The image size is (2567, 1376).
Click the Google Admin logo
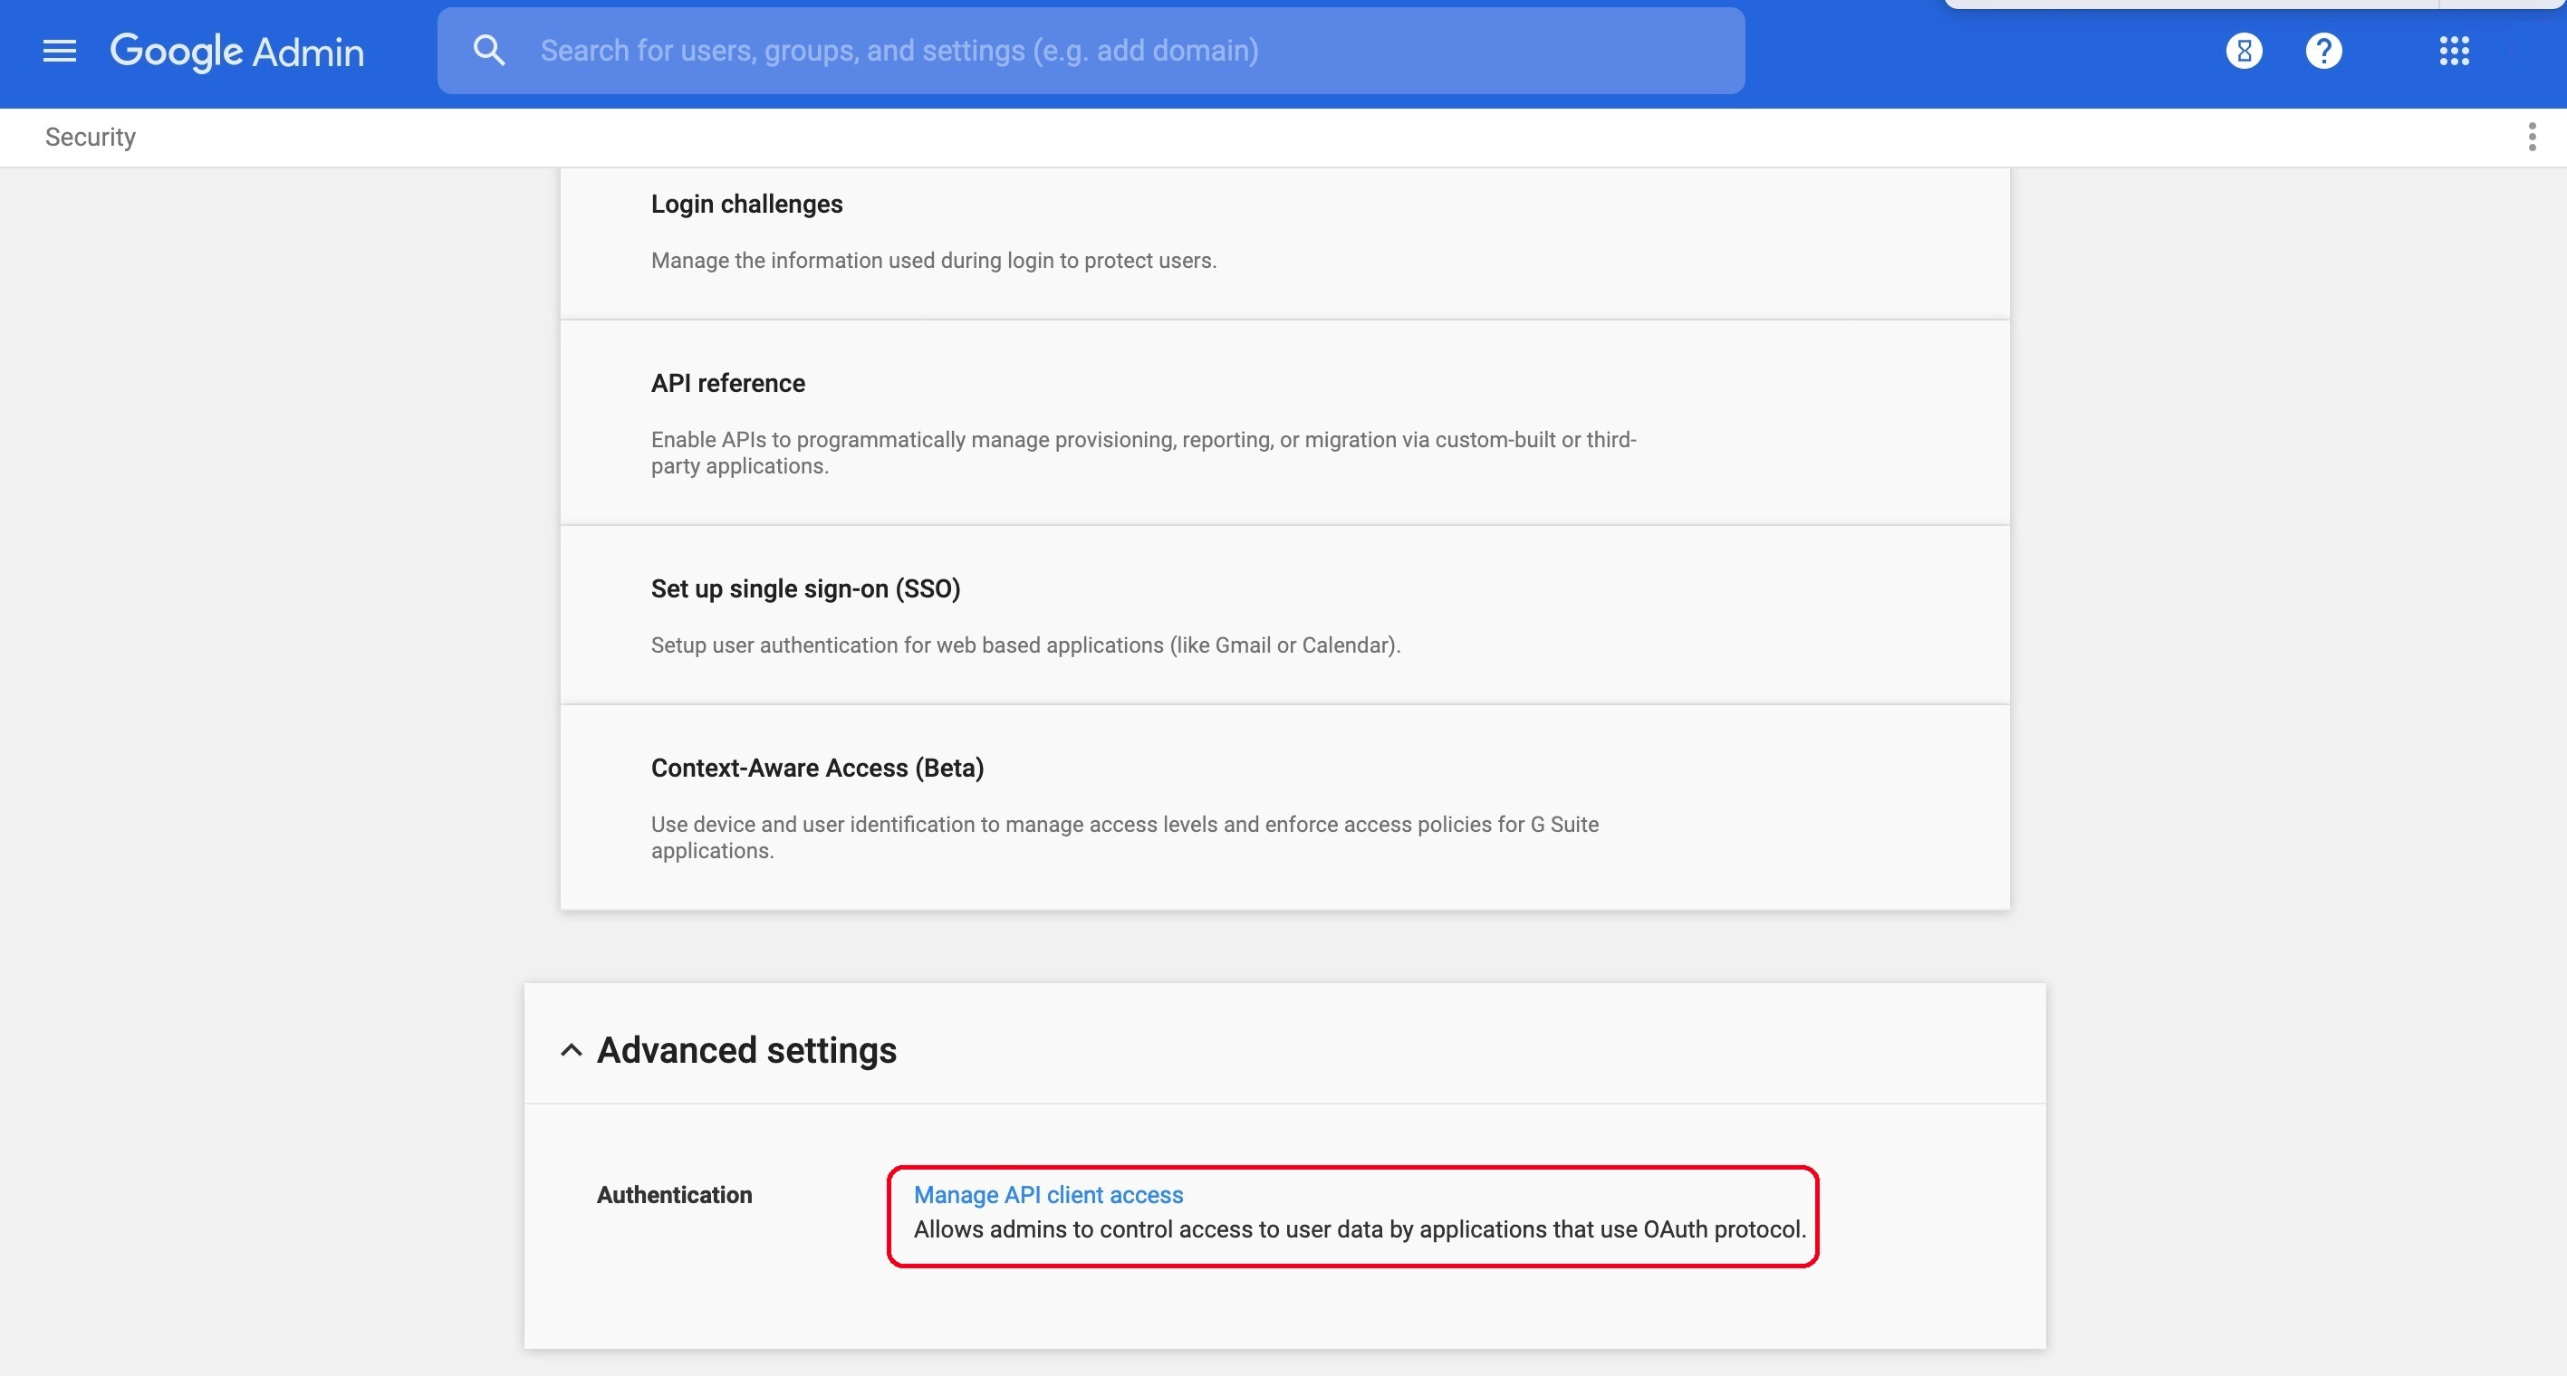point(237,51)
